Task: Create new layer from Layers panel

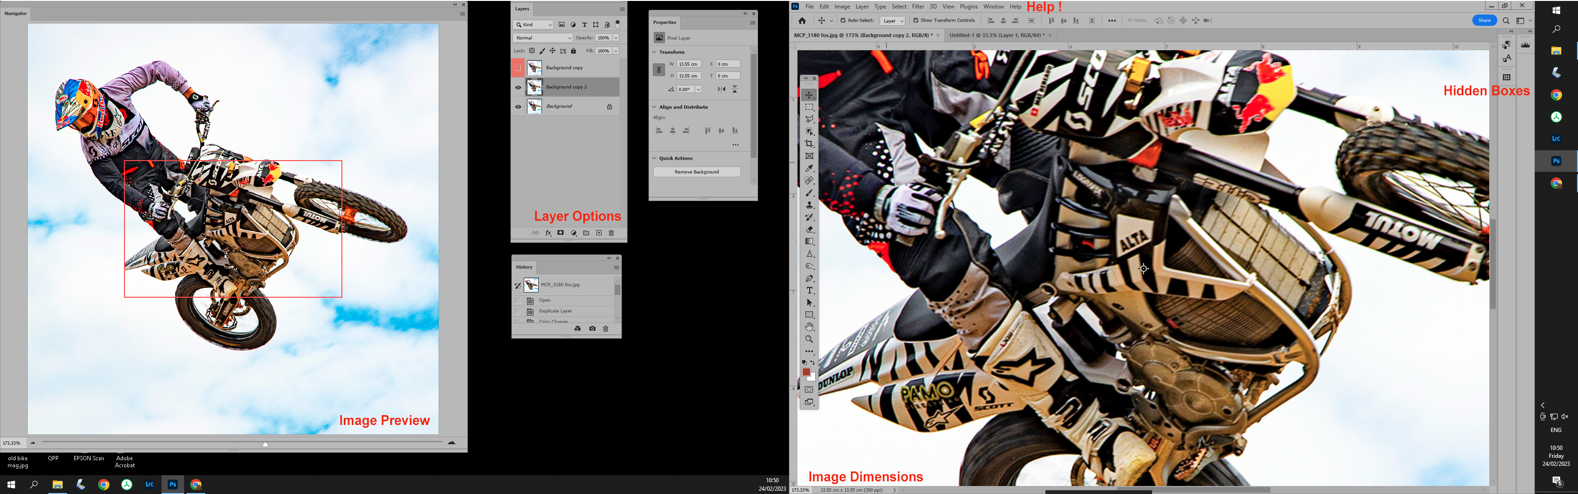Action: [599, 233]
